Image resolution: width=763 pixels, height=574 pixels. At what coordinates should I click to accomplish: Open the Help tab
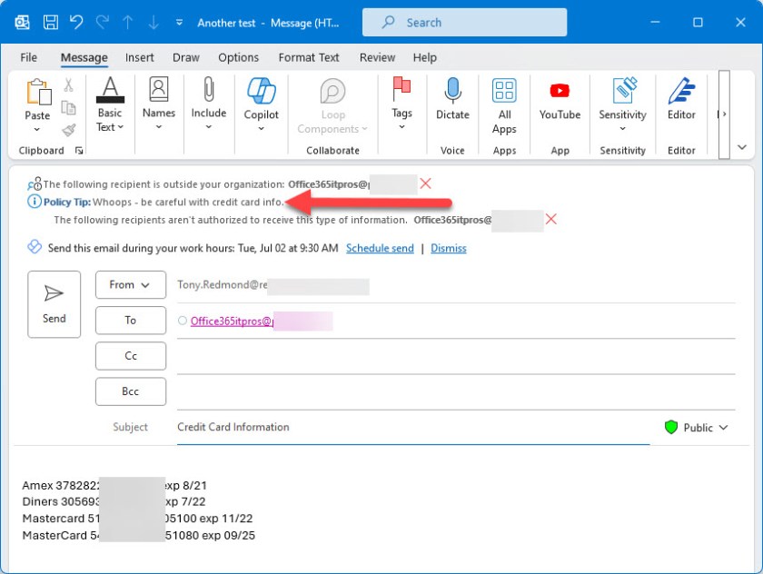[425, 57]
